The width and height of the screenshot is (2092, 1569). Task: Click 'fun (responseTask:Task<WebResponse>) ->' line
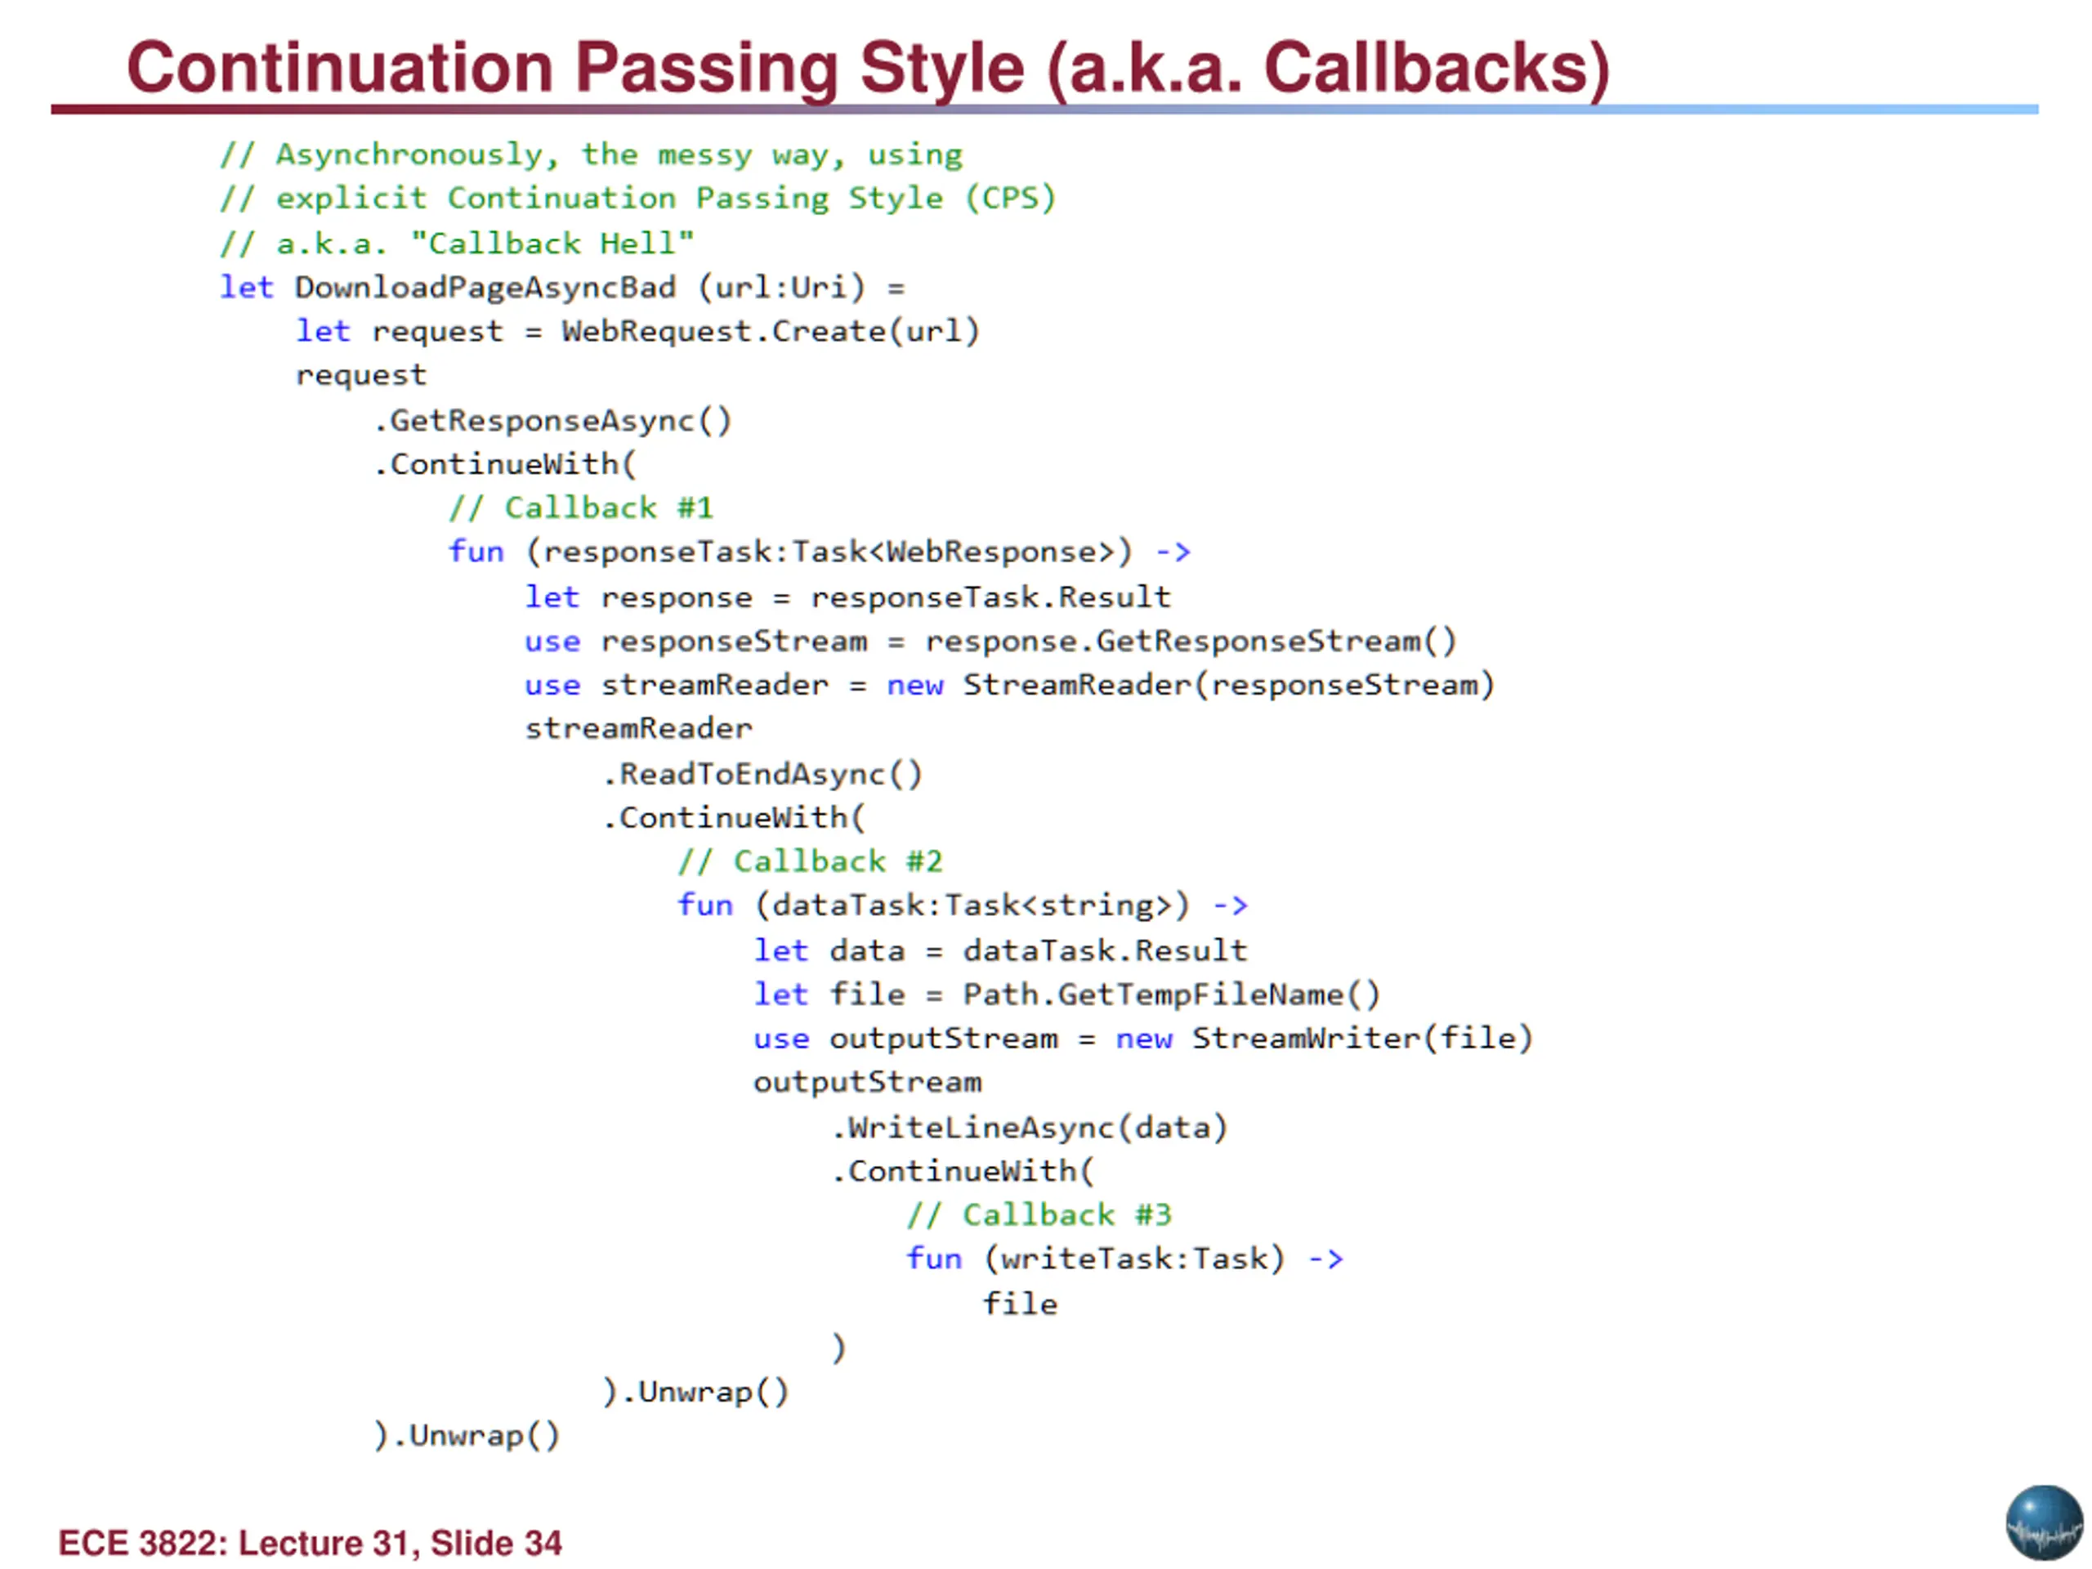(819, 552)
